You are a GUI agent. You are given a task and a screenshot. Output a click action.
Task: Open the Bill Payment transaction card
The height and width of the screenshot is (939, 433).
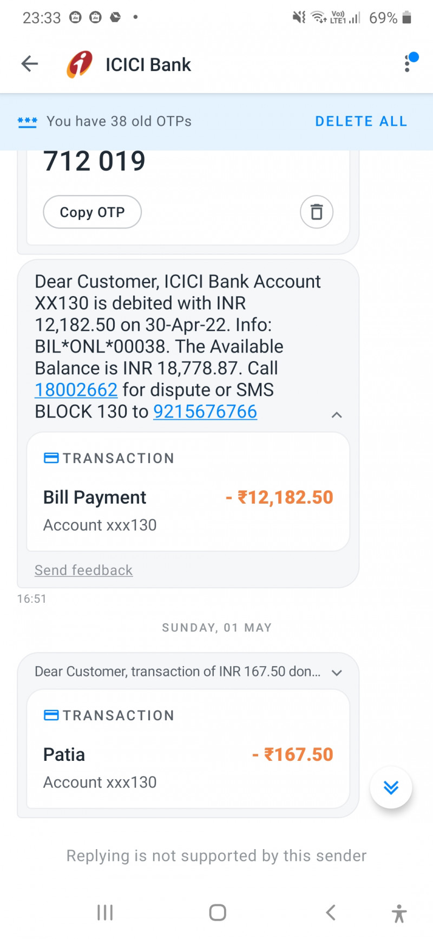click(x=188, y=492)
